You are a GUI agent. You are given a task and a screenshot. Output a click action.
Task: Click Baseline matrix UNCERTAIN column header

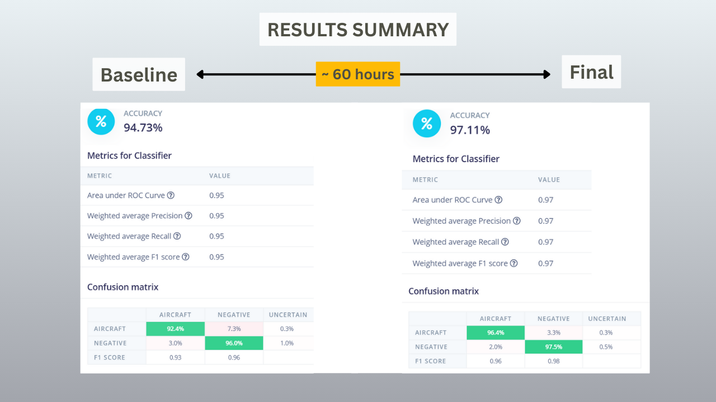coord(288,315)
